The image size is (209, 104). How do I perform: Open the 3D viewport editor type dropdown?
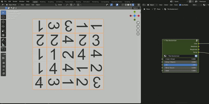[x=3, y=5]
